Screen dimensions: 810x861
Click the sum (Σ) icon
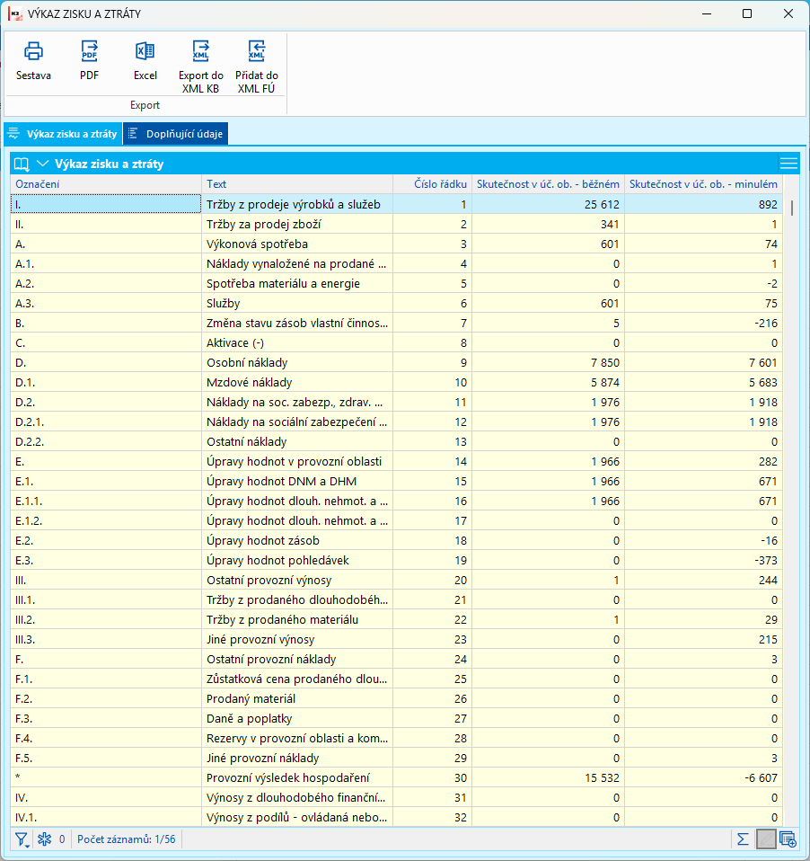tap(743, 839)
